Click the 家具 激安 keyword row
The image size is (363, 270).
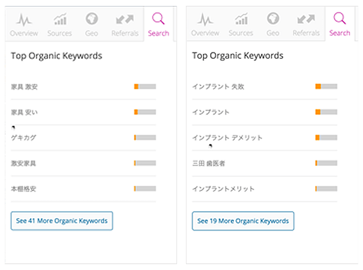[25, 87]
